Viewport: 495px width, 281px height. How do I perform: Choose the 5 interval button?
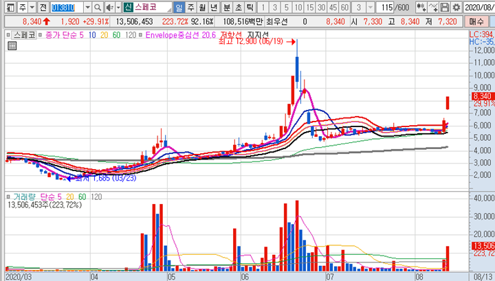coord(286,8)
